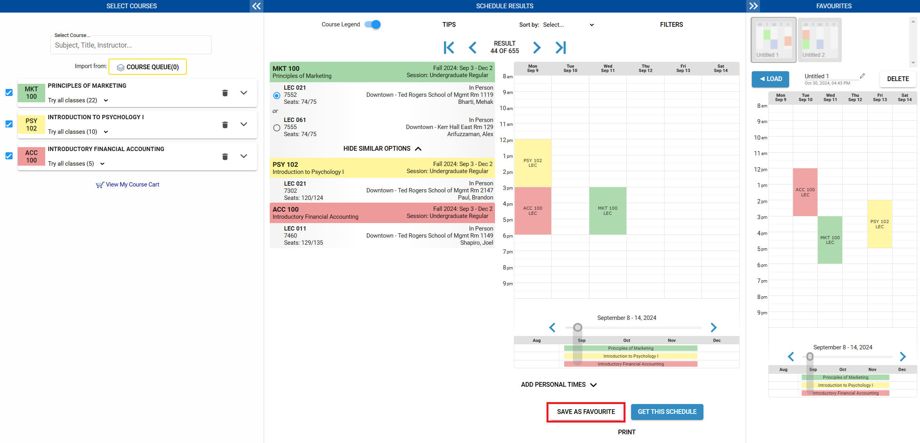Click the GET THIS SCHEDULE button
Image resolution: width=920 pixels, height=443 pixels.
point(668,411)
